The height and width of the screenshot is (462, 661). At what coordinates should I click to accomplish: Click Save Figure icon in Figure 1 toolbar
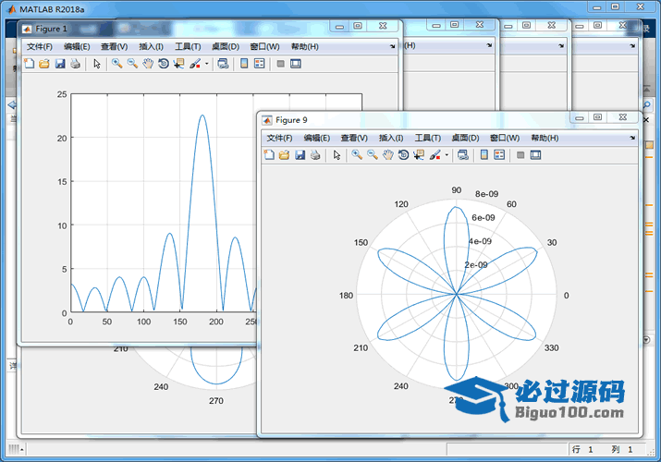point(60,64)
